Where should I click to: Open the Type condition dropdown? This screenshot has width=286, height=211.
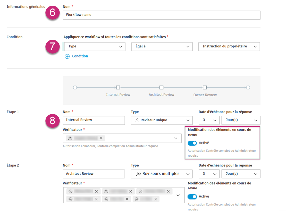(x=94, y=47)
